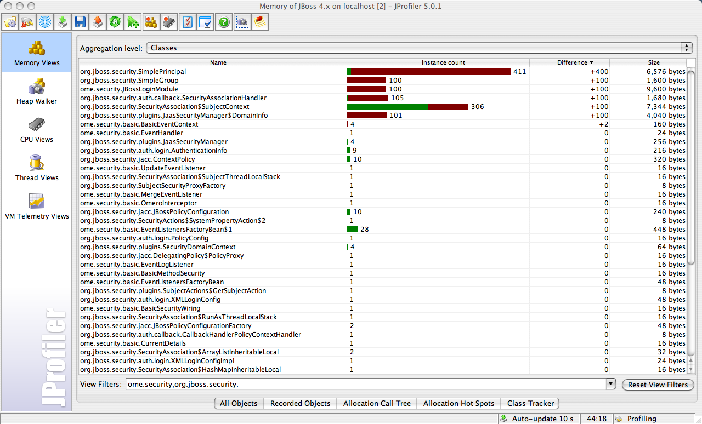This screenshot has height=424, width=702.
Task: Open profiling settings checklist icon
Action: tap(188, 22)
